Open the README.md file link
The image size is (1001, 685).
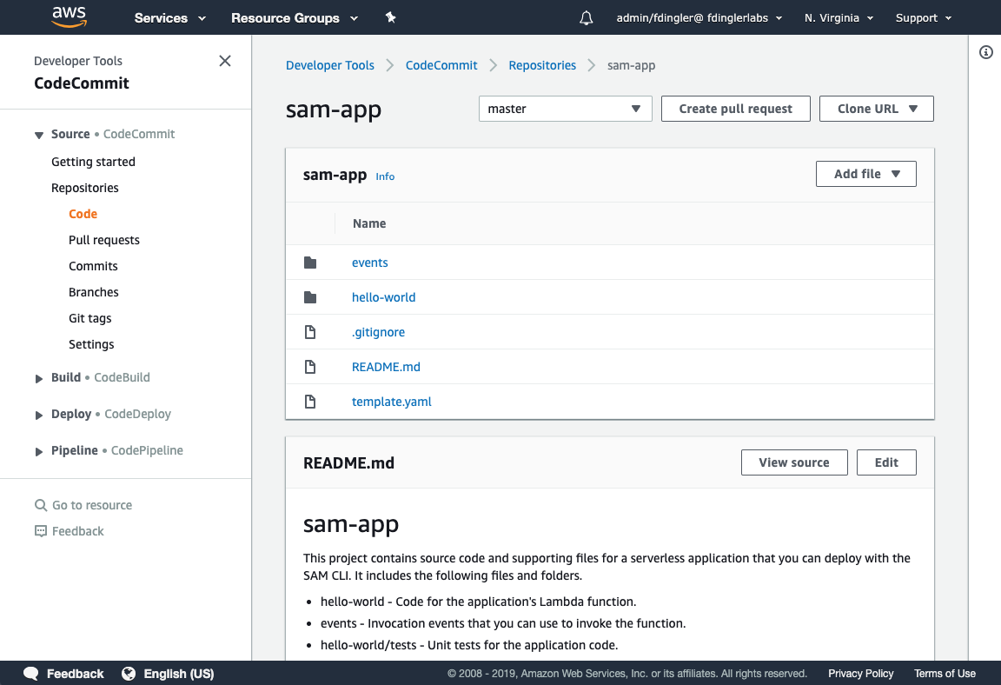[386, 367]
